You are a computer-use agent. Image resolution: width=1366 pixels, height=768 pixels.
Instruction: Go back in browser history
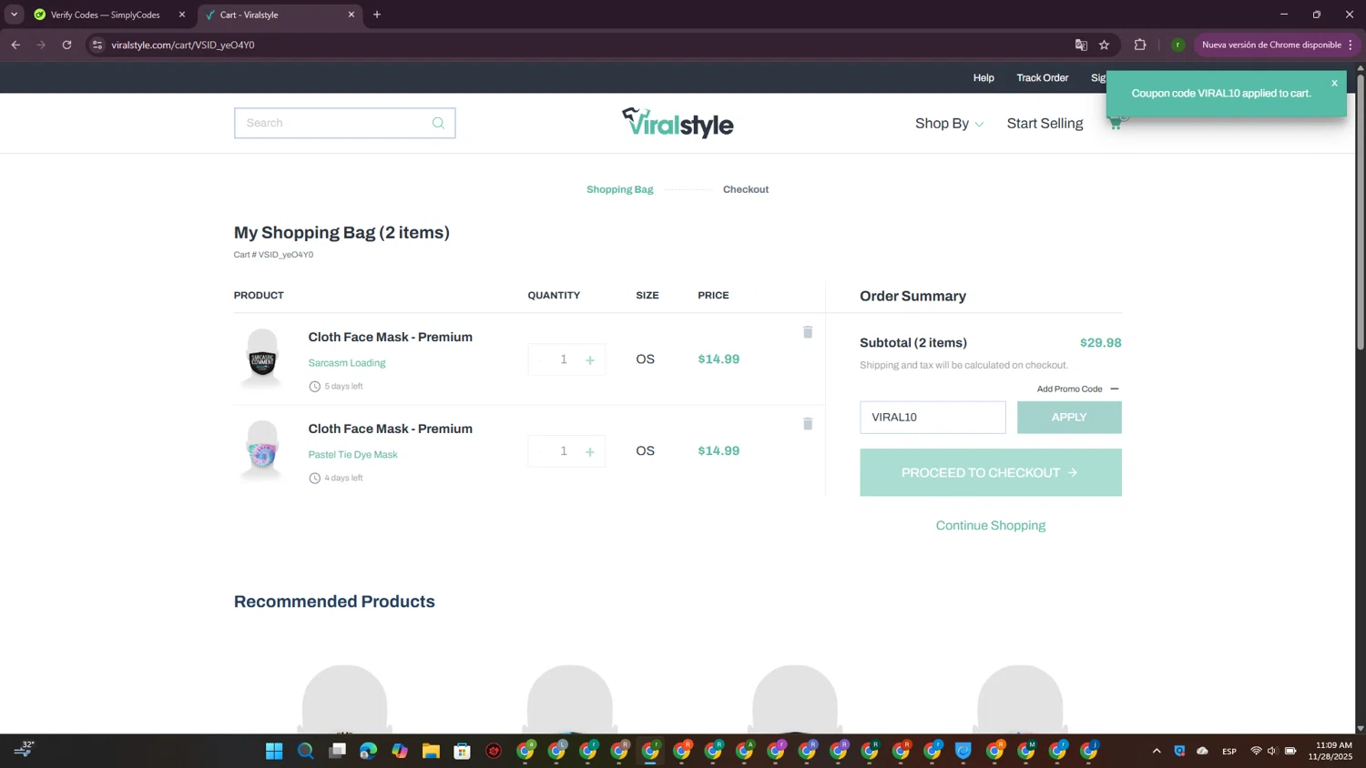coord(15,45)
